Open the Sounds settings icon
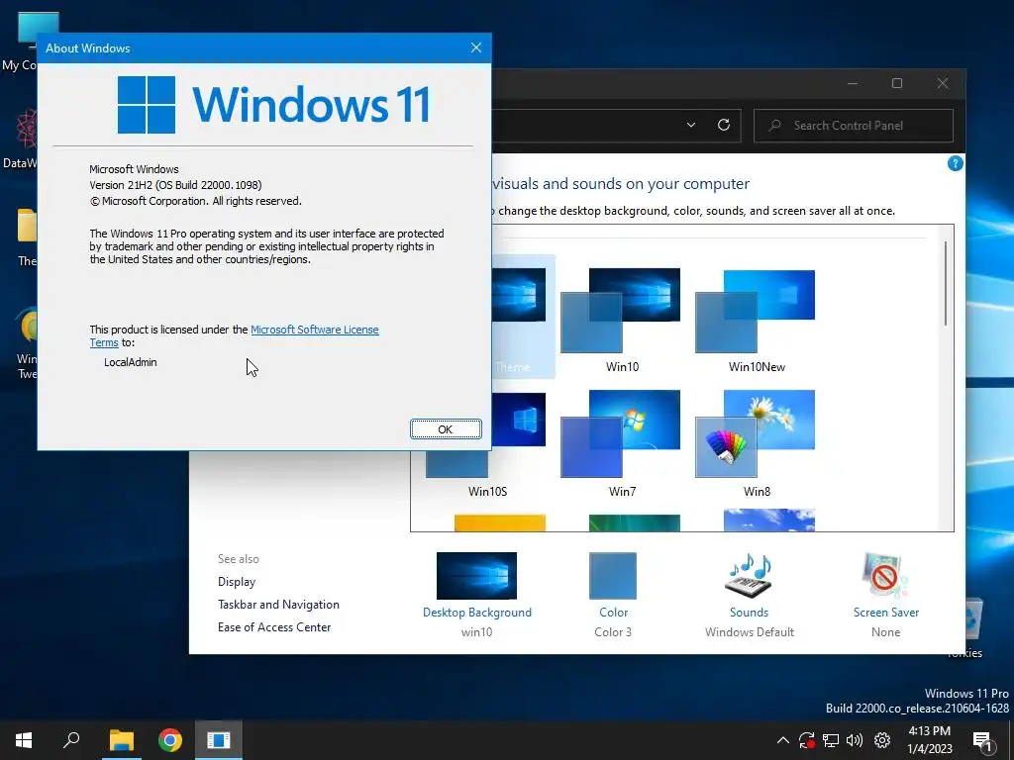 click(749, 575)
